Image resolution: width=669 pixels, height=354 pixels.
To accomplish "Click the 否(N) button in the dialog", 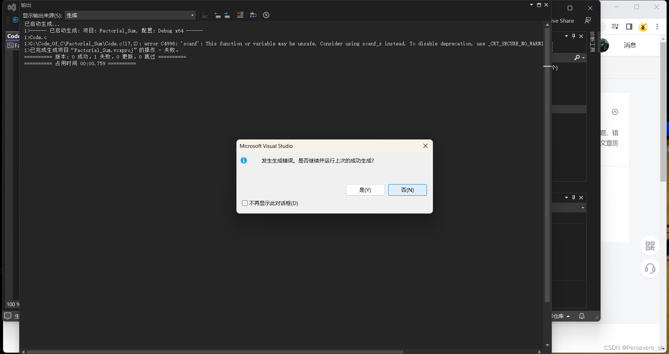I will click(407, 190).
